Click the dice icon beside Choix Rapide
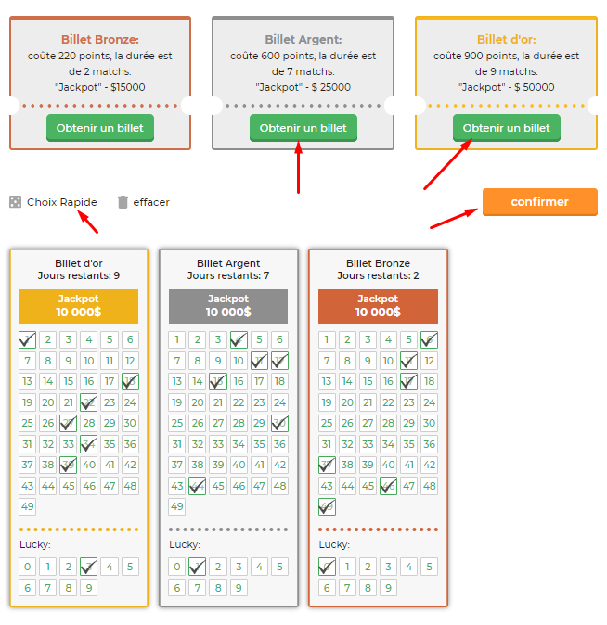 (15, 202)
